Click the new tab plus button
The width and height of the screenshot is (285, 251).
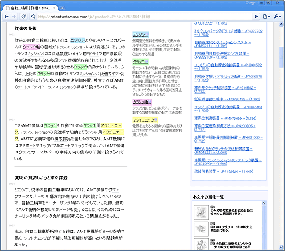click(x=62, y=8)
